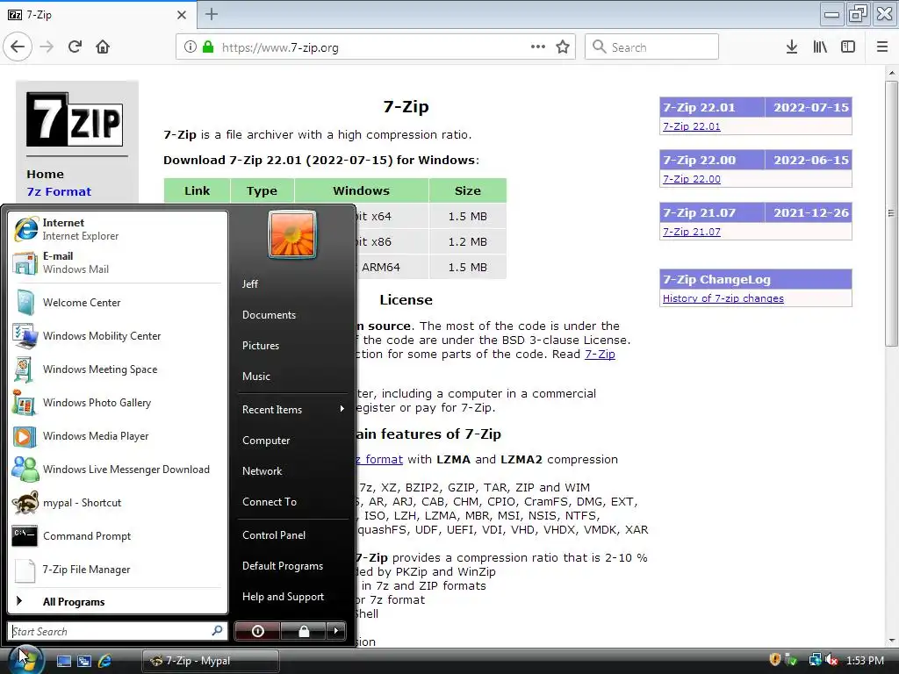Open Pictures from Start menu
Screen dimensions: 899x674
coord(292,346)
